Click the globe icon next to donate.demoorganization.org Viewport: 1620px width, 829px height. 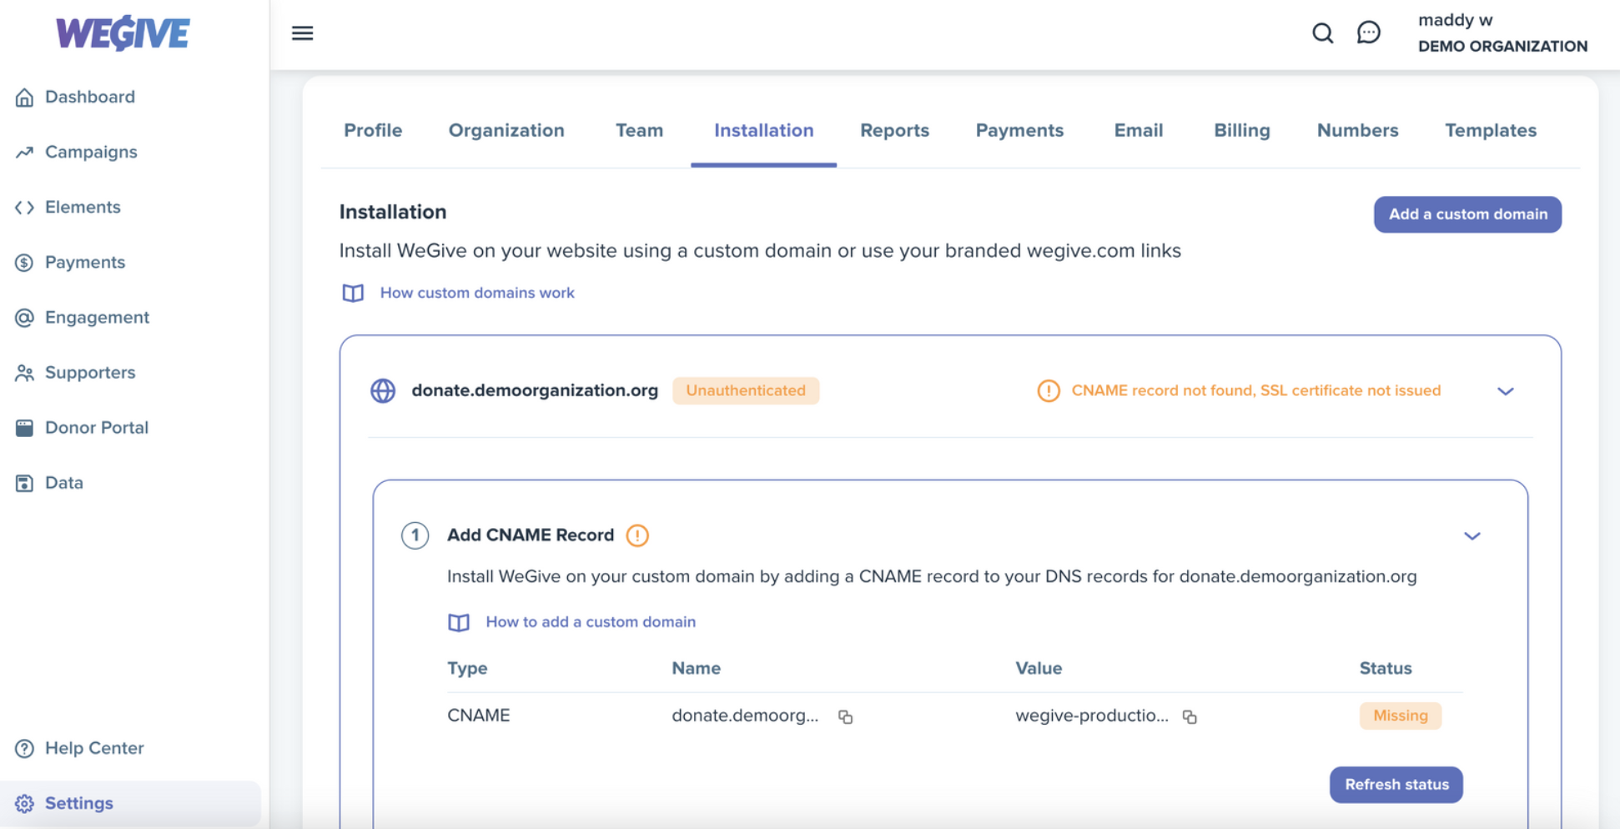[383, 390]
